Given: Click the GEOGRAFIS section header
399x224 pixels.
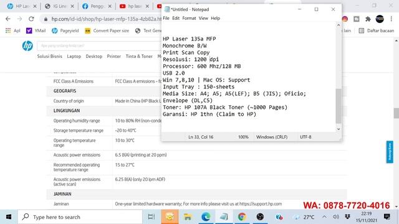Looking at the screenshot, I should [65, 91].
